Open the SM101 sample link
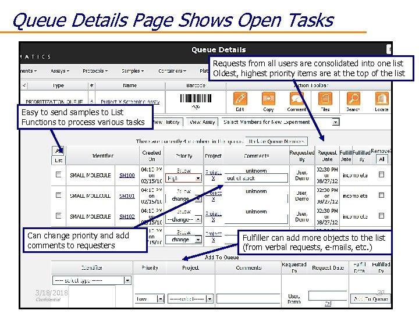 click(127, 196)
